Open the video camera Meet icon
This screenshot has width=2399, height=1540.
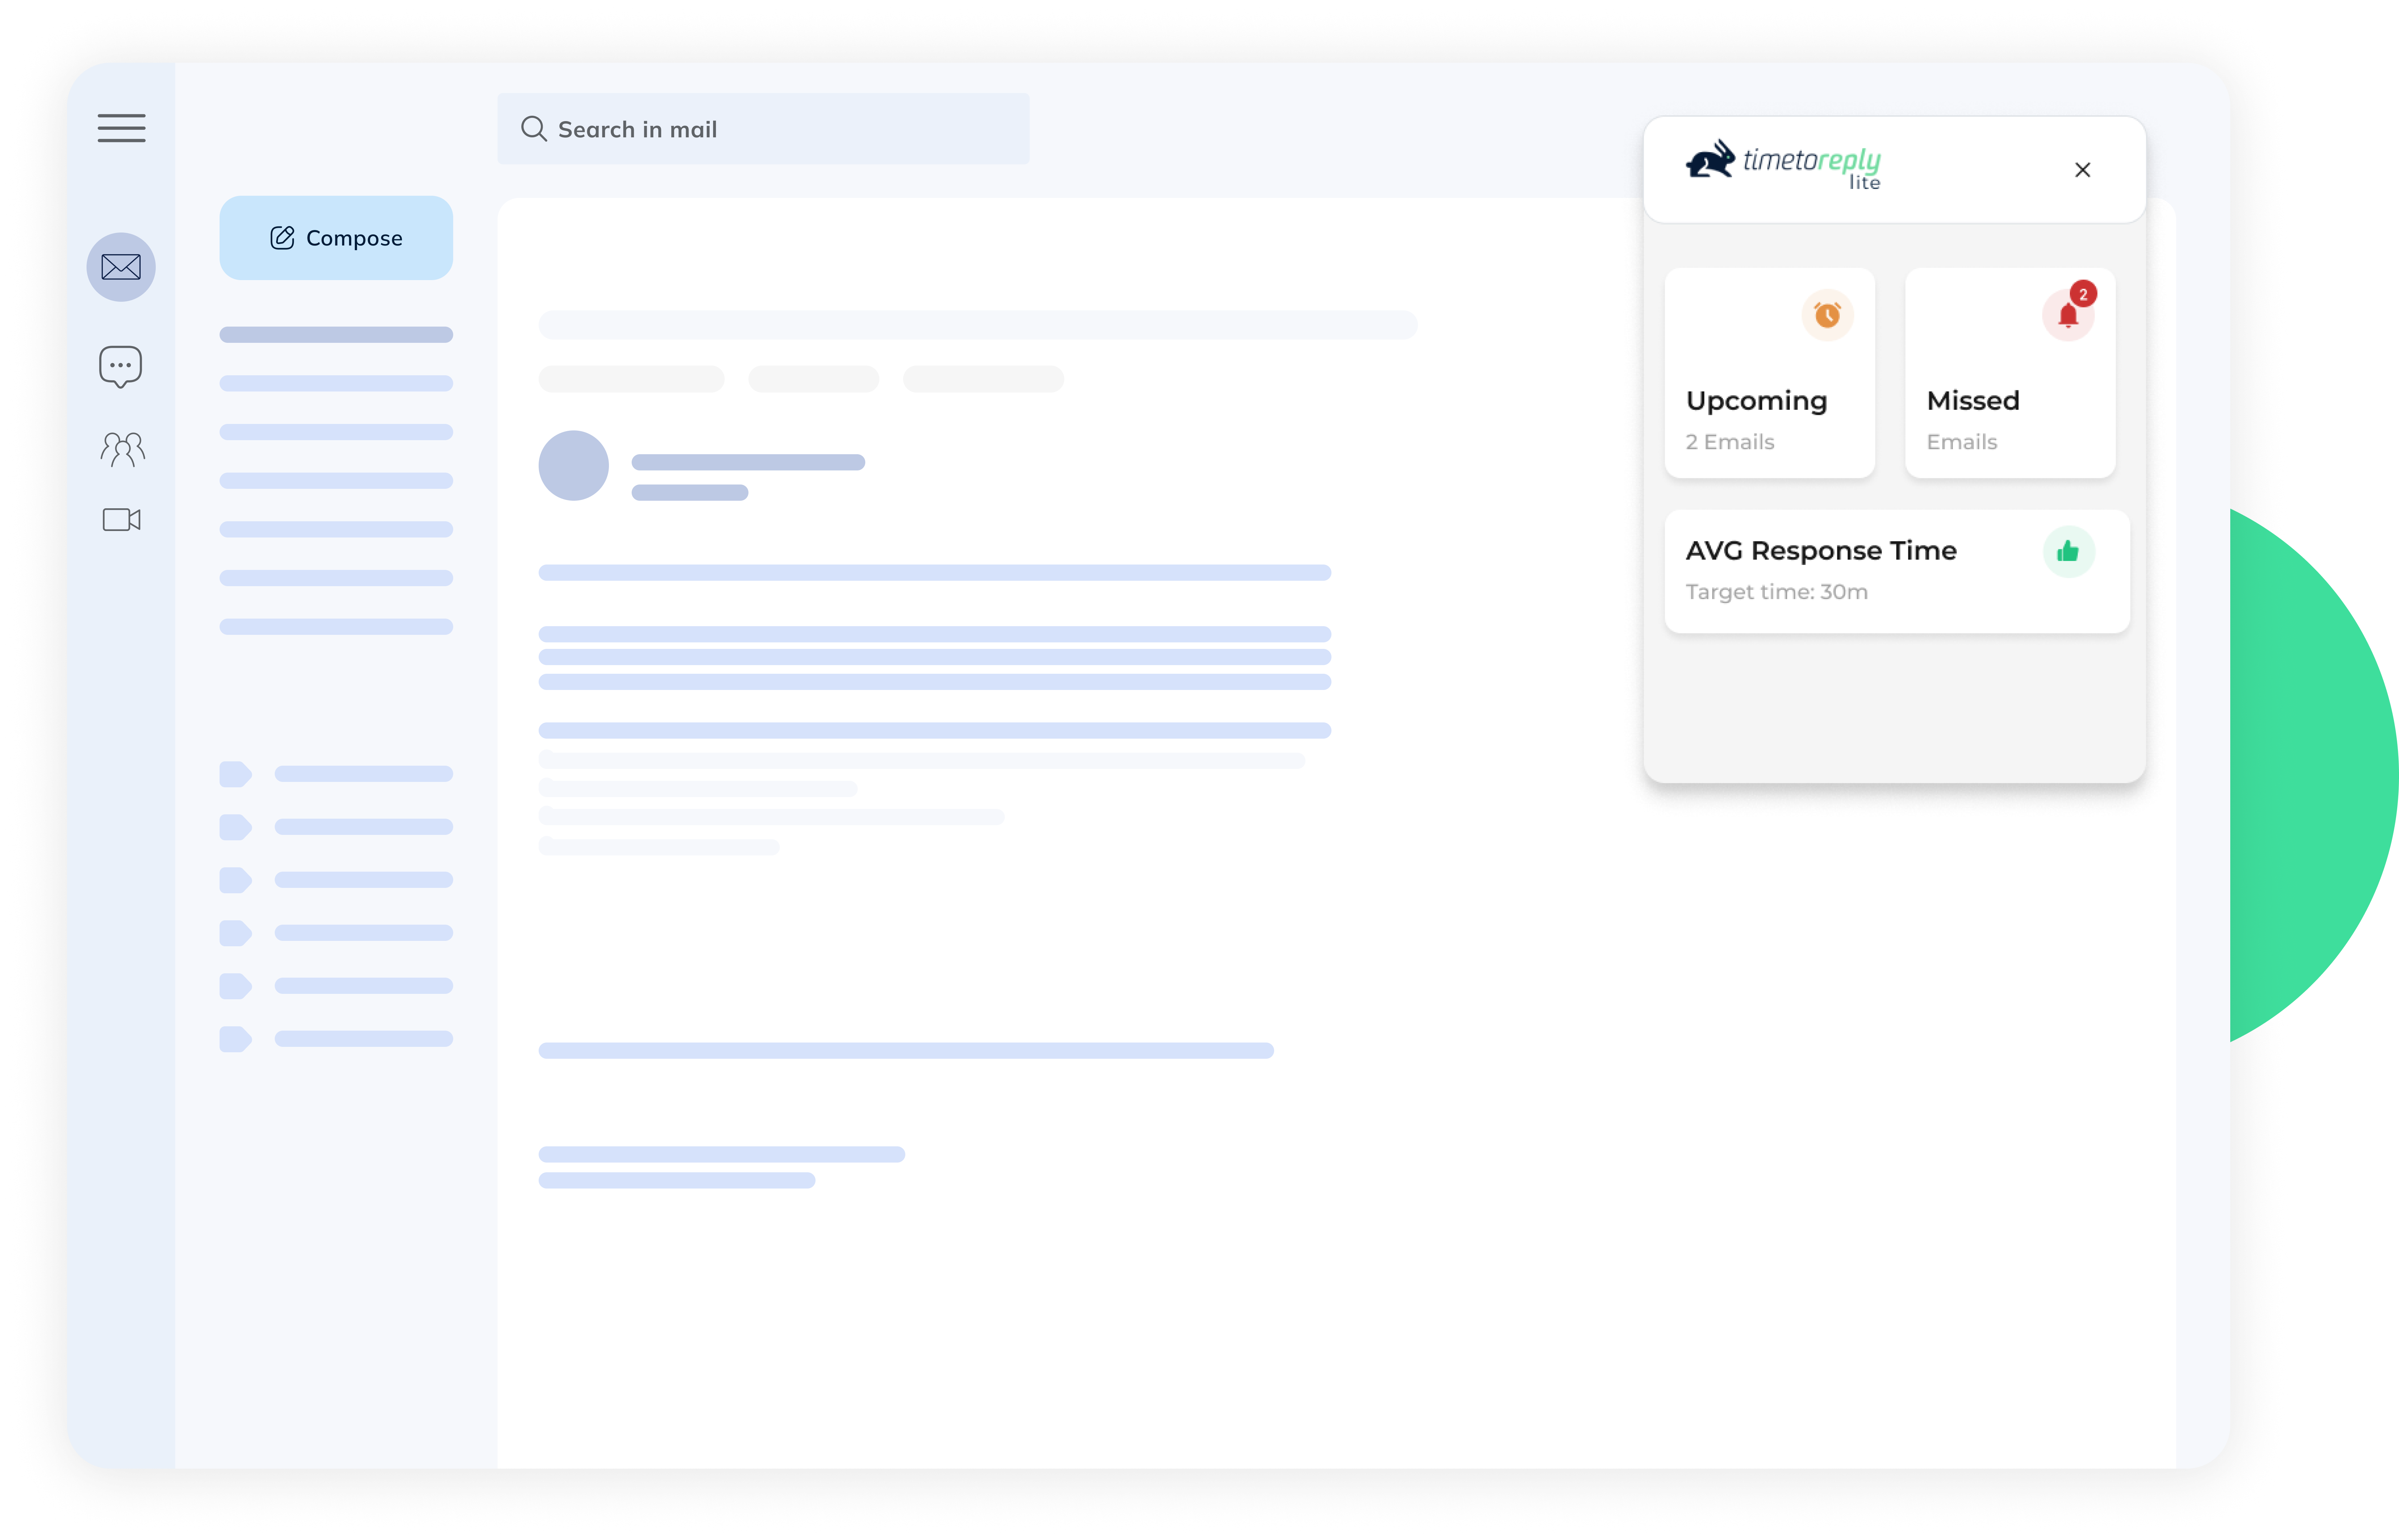[122, 520]
